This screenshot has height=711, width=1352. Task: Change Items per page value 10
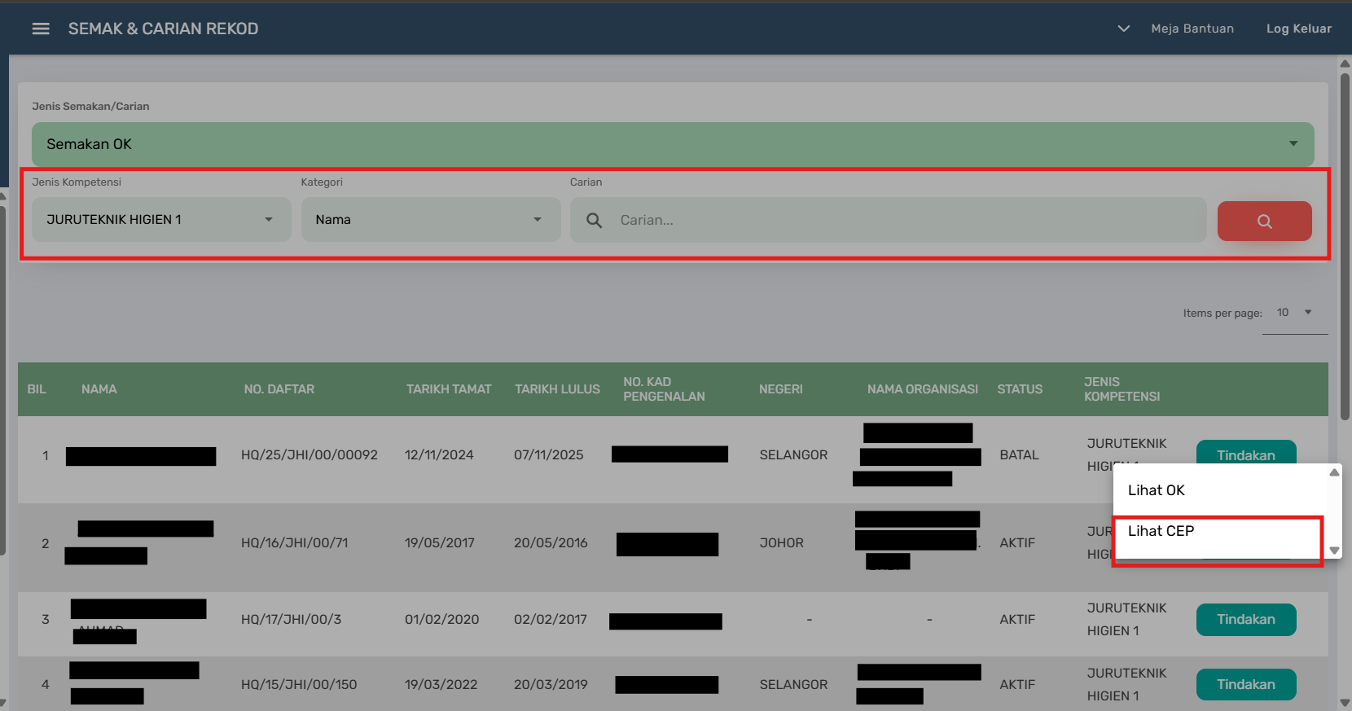pos(1294,313)
